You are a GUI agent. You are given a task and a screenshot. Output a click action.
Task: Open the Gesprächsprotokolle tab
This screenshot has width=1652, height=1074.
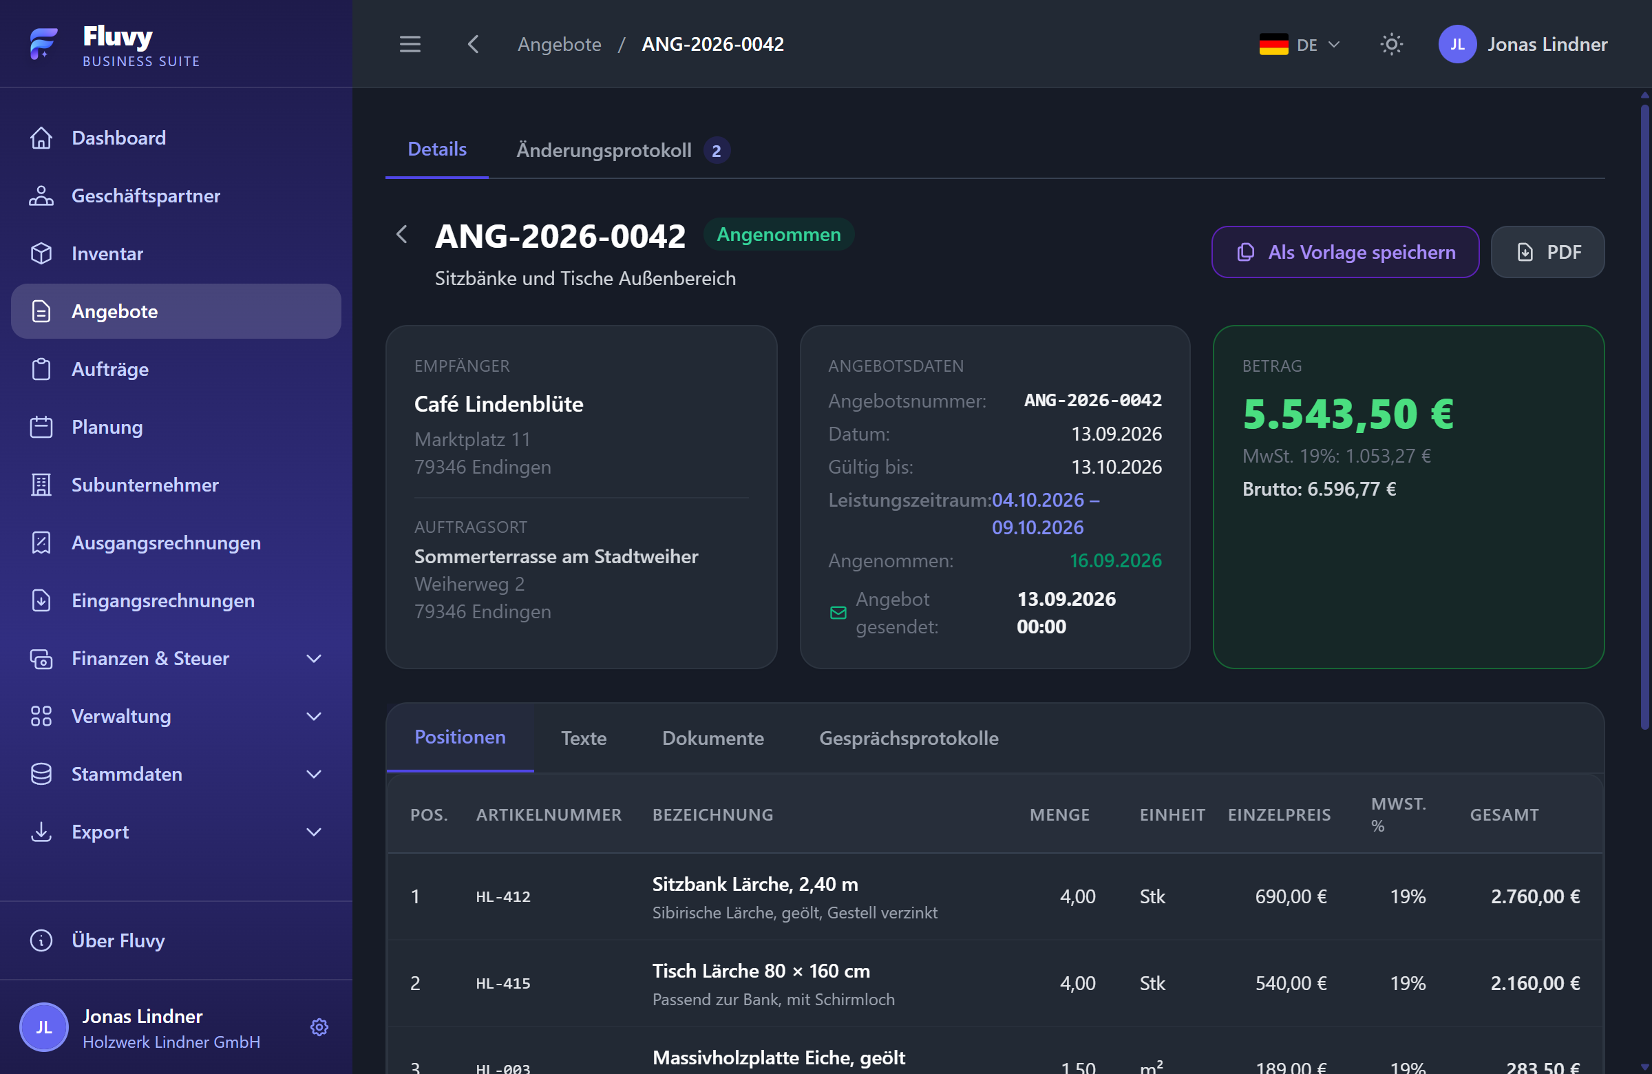[x=909, y=738]
